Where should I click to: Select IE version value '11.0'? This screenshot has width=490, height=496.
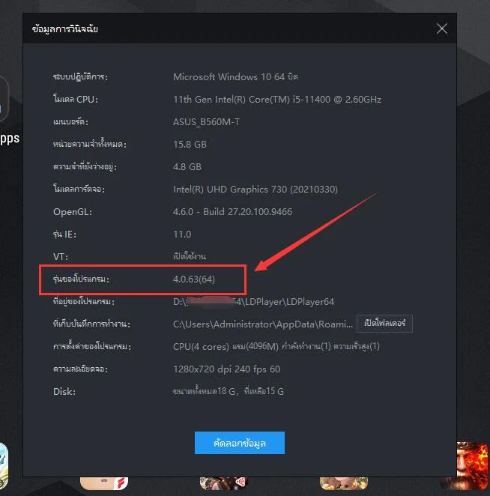[182, 235]
